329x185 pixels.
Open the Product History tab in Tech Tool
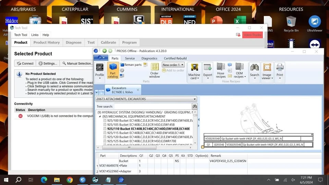coord(47,42)
